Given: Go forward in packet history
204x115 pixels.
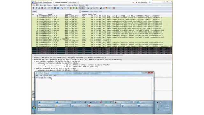Looking at the screenshot, I should point(68,8).
